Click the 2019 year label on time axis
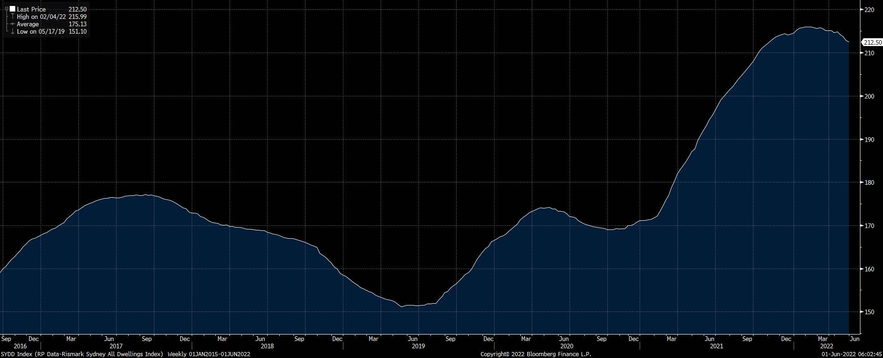This screenshot has width=883, height=358. 418,346
